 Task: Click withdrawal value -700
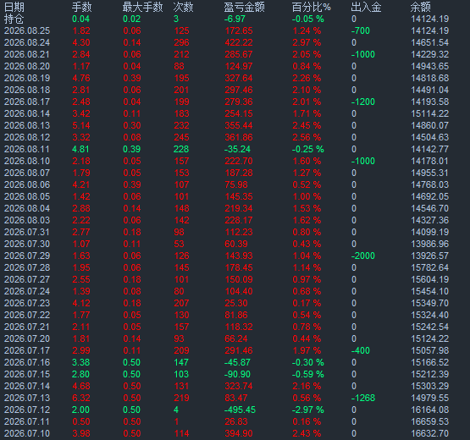coord(360,30)
